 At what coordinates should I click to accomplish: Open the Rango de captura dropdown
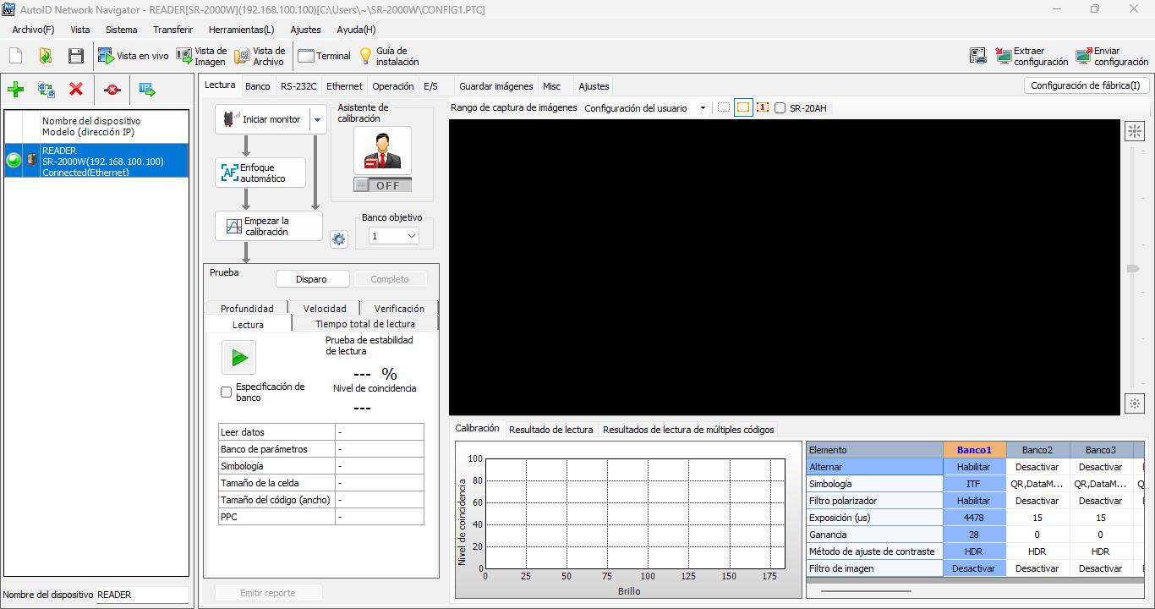[x=645, y=108]
